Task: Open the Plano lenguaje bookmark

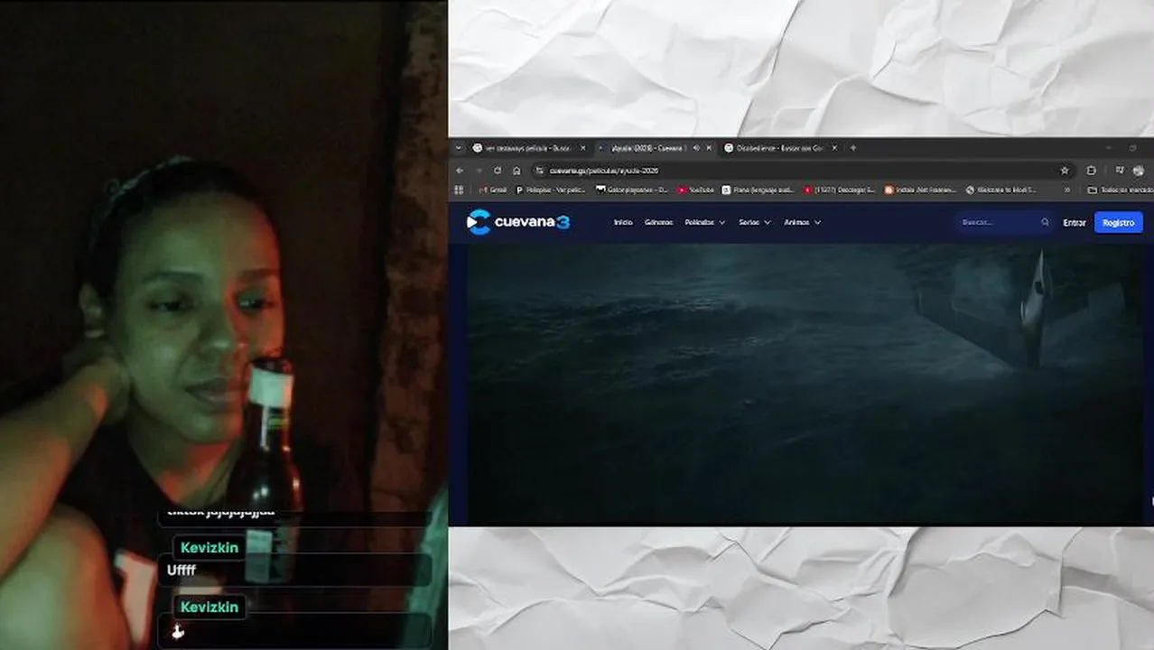Action: [758, 190]
